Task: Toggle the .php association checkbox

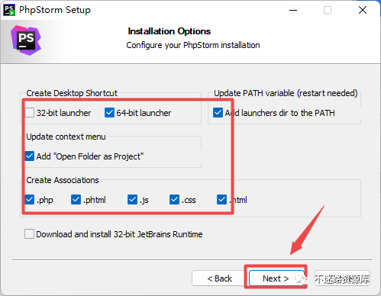Action: click(30, 200)
